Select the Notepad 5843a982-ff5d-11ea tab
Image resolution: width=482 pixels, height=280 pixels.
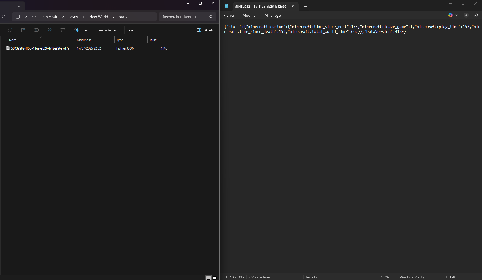point(261,6)
